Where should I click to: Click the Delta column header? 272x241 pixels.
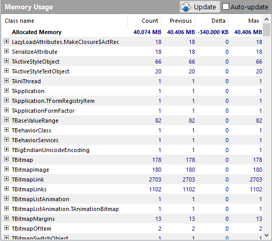coord(211,21)
